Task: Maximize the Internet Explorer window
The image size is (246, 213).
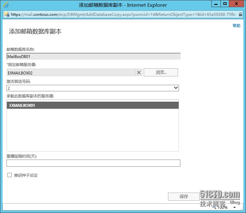Action: (x=225, y=4)
